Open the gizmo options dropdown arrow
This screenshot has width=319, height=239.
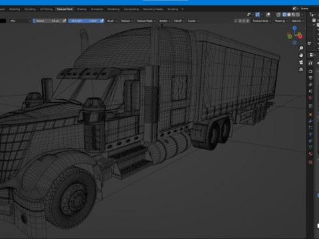pyautogui.click(x=262, y=15)
